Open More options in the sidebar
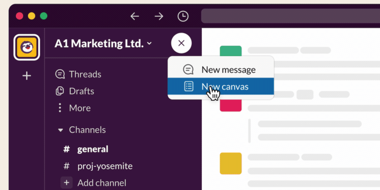380x190 pixels. (73, 108)
